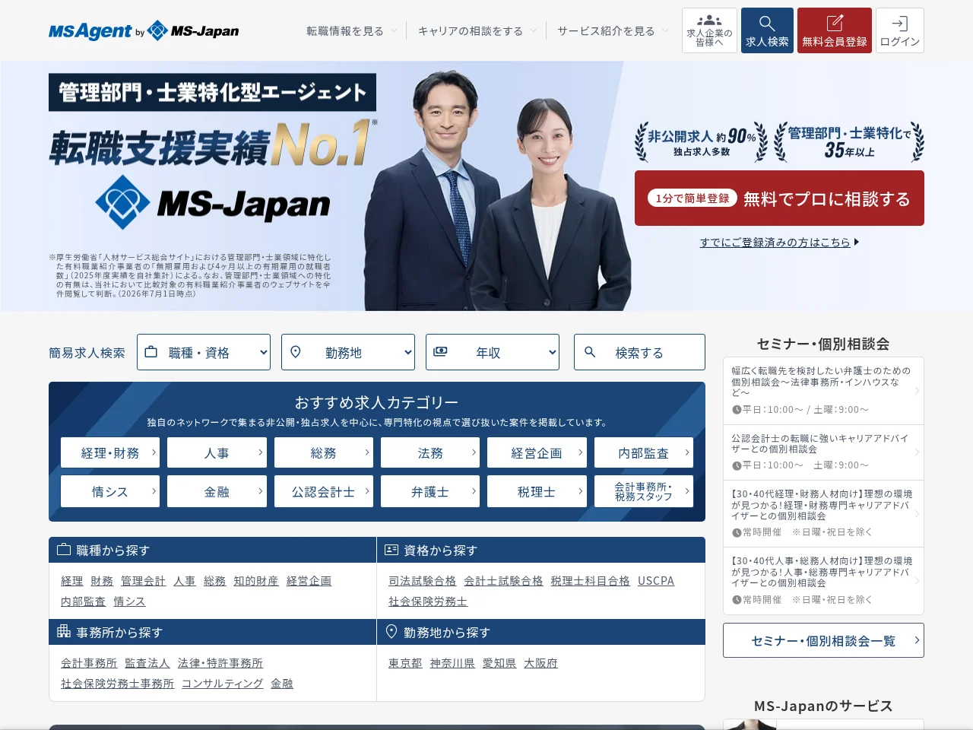973x730 pixels.
Task: Open the 年収 dropdown
Action: [493, 352]
